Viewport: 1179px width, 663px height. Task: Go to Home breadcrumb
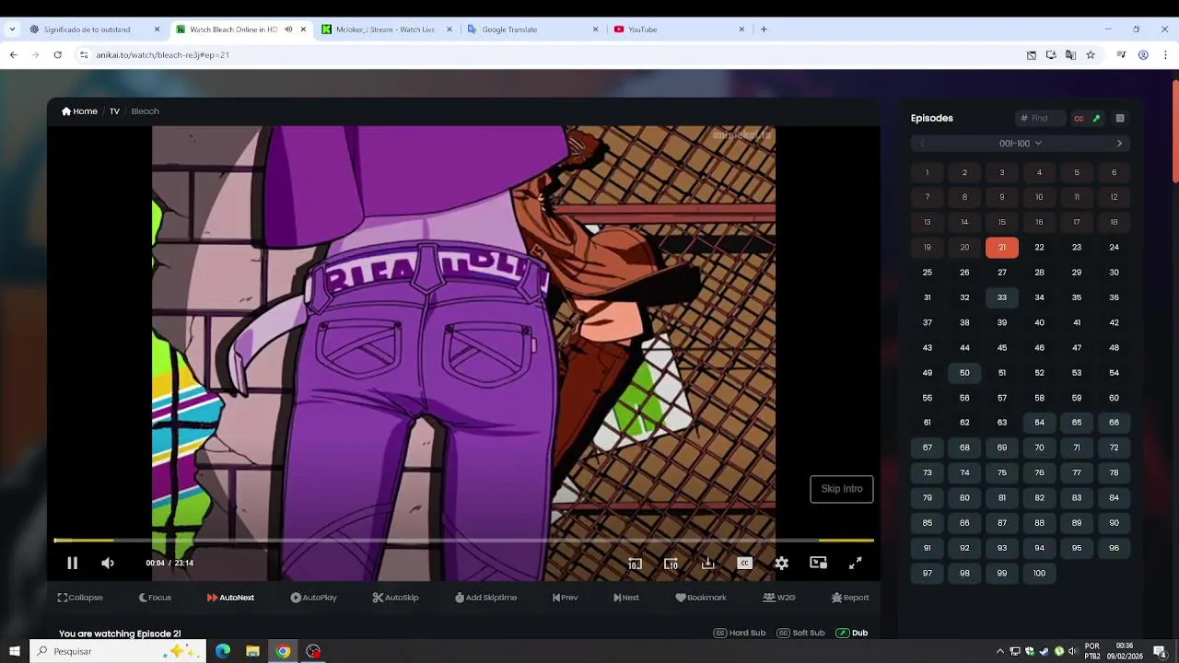[79, 111]
